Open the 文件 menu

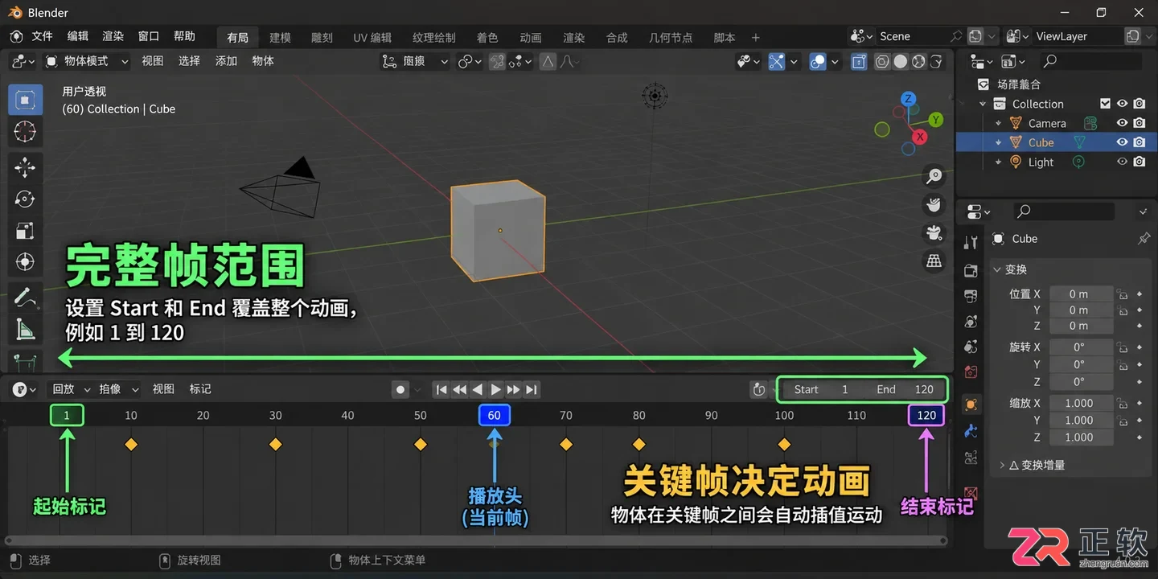tap(42, 36)
